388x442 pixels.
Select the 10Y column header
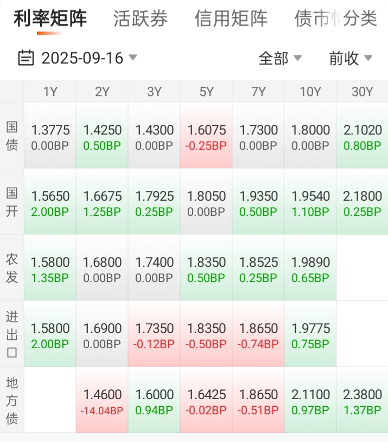310,92
